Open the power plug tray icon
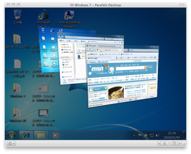 146,135
